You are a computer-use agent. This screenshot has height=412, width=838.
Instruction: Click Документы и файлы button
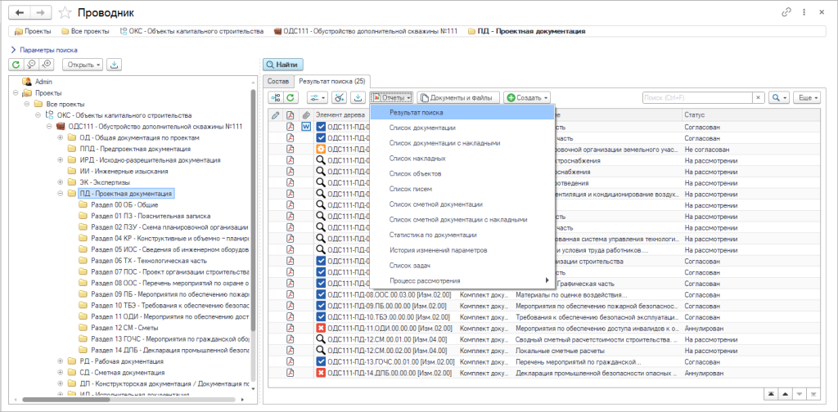[x=458, y=97]
